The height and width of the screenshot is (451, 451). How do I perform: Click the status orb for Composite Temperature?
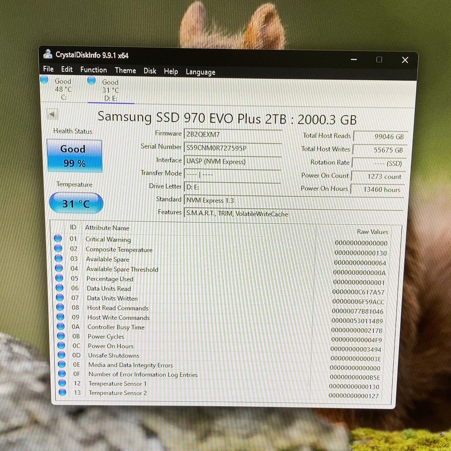(58, 248)
